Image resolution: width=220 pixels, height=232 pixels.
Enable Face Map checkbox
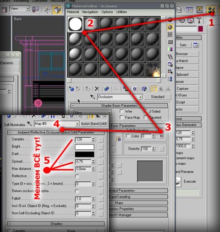(x=122, y=117)
